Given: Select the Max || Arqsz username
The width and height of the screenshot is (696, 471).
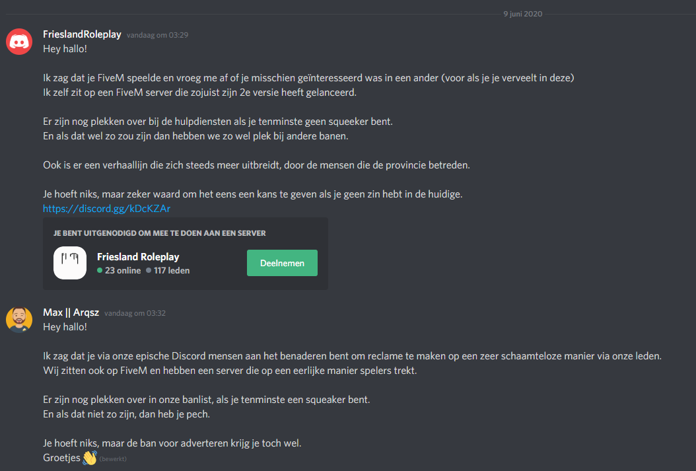Looking at the screenshot, I should coord(71,312).
